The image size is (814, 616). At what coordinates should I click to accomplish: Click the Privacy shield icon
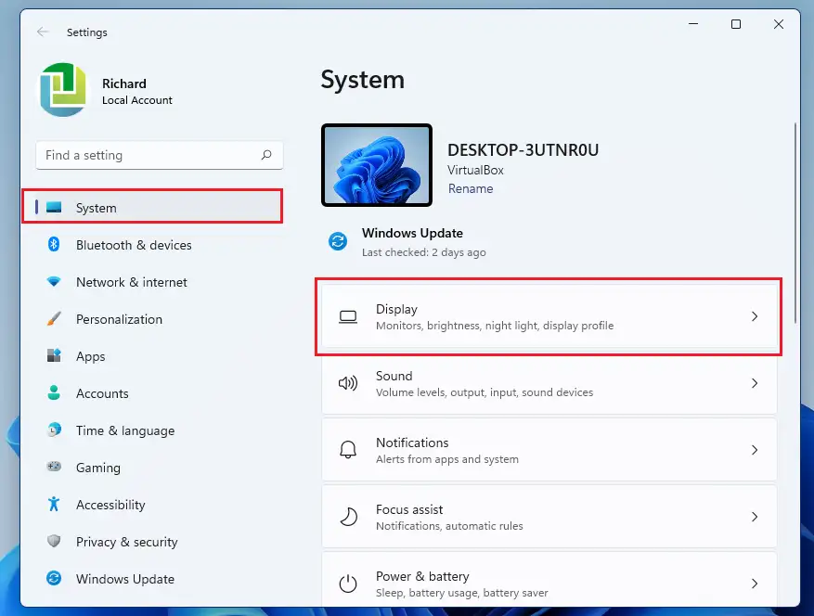54,541
